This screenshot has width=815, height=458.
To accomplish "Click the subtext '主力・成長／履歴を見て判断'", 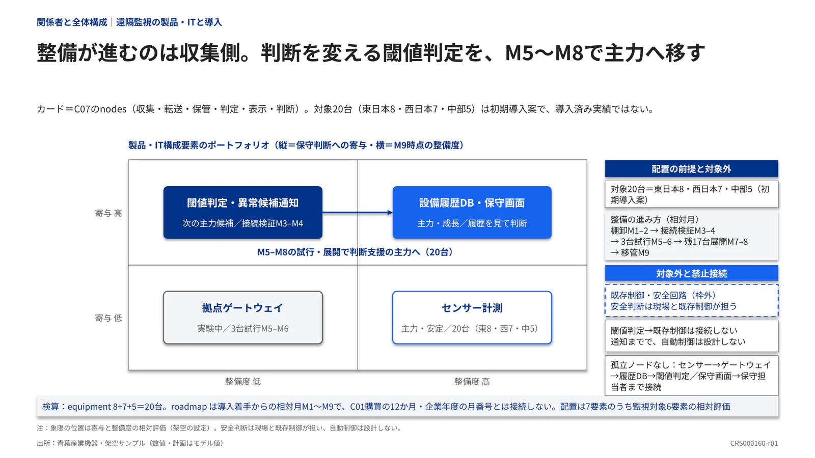I will 472,223.
